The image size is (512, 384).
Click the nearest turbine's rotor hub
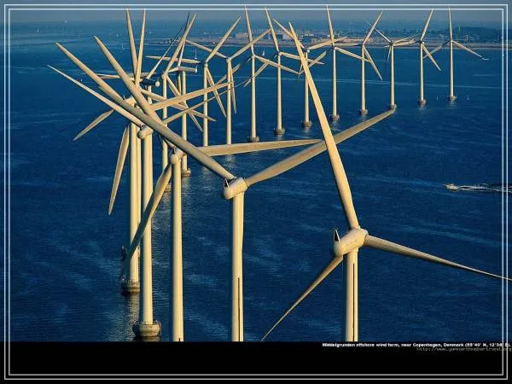tap(349, 241)
